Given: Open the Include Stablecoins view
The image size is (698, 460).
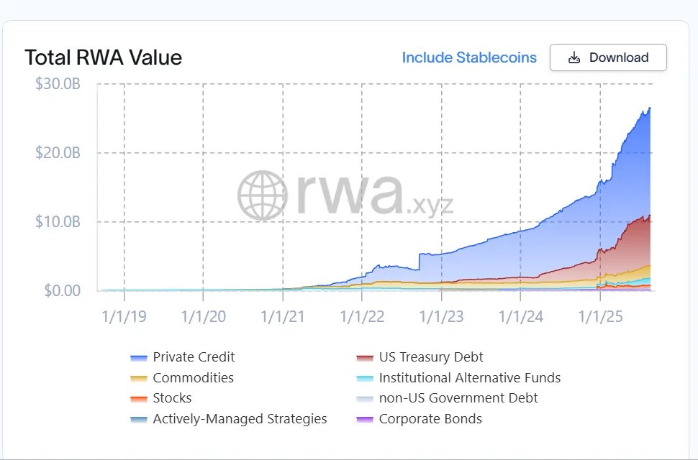Looking at the screenshot, I should coord(469,57).
